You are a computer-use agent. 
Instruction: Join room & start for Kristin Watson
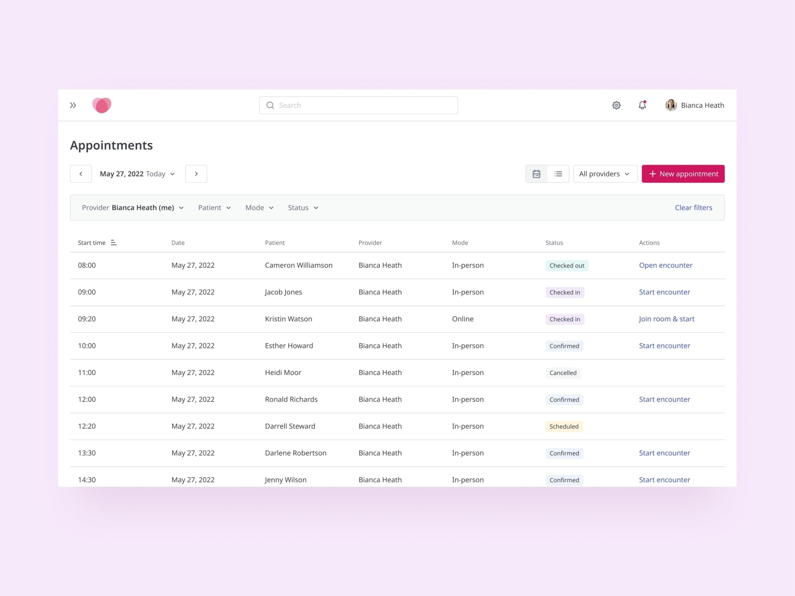point(667,319)
